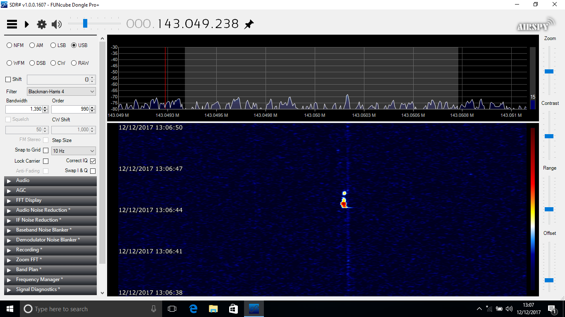Expand the Frequency Manager panel
The image size is (565, 317).
tap(50, 280)
